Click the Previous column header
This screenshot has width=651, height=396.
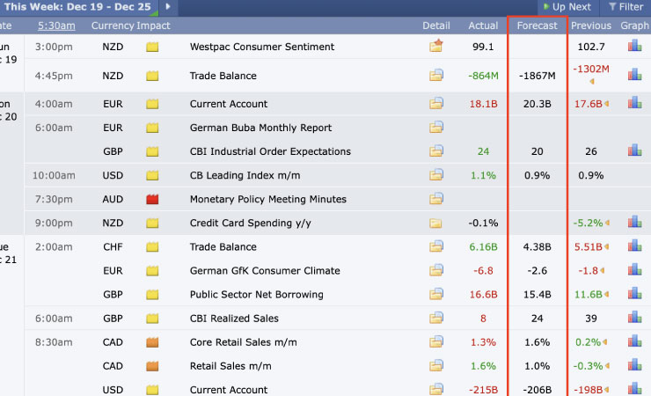click(591, 26)
